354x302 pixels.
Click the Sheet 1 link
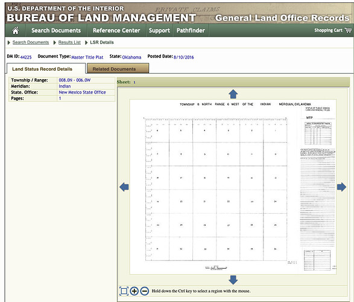134,82
